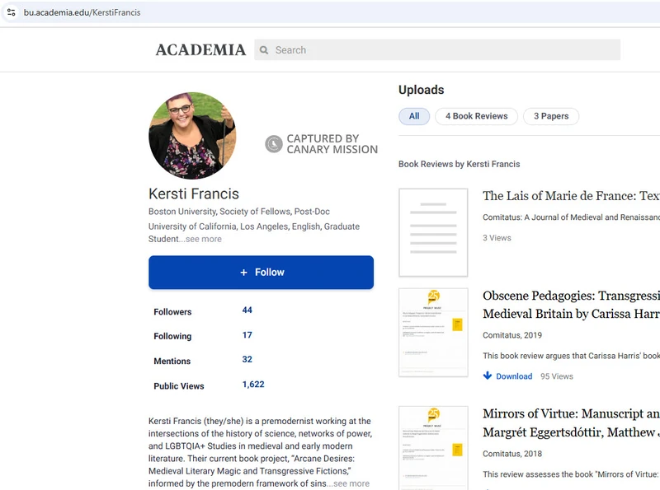Open the Following count 17
660x490 pixels.
pos(247,335)
